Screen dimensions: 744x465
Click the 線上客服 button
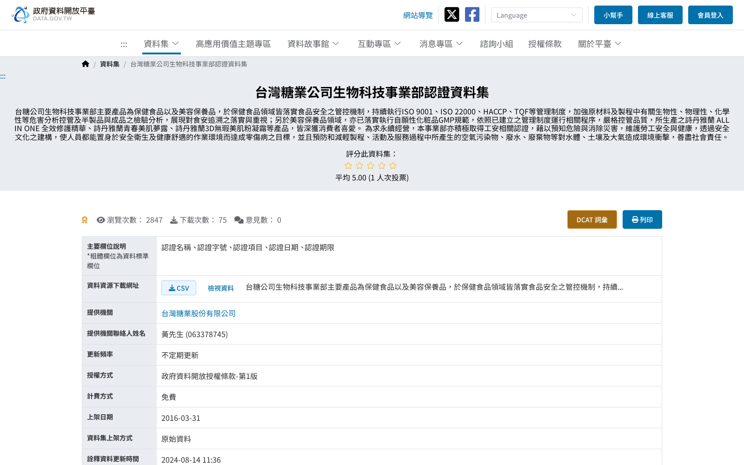tap(660, 15)
